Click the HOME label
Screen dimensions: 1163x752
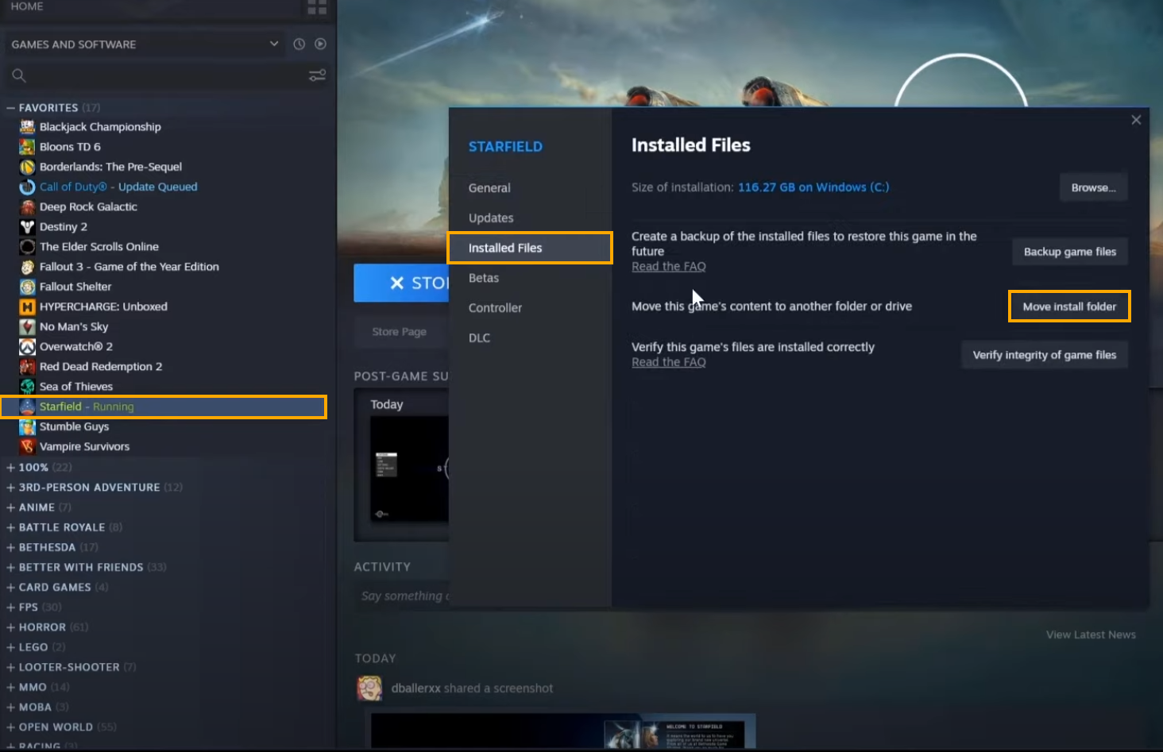point(27,6)
